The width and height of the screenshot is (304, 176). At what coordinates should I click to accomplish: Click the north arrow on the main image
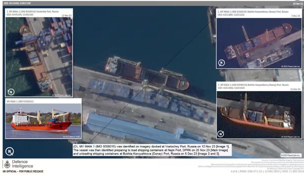coord(9,152)
